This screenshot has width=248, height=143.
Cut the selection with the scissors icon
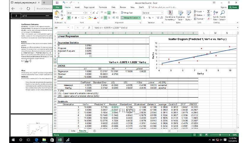coord(62,12)
